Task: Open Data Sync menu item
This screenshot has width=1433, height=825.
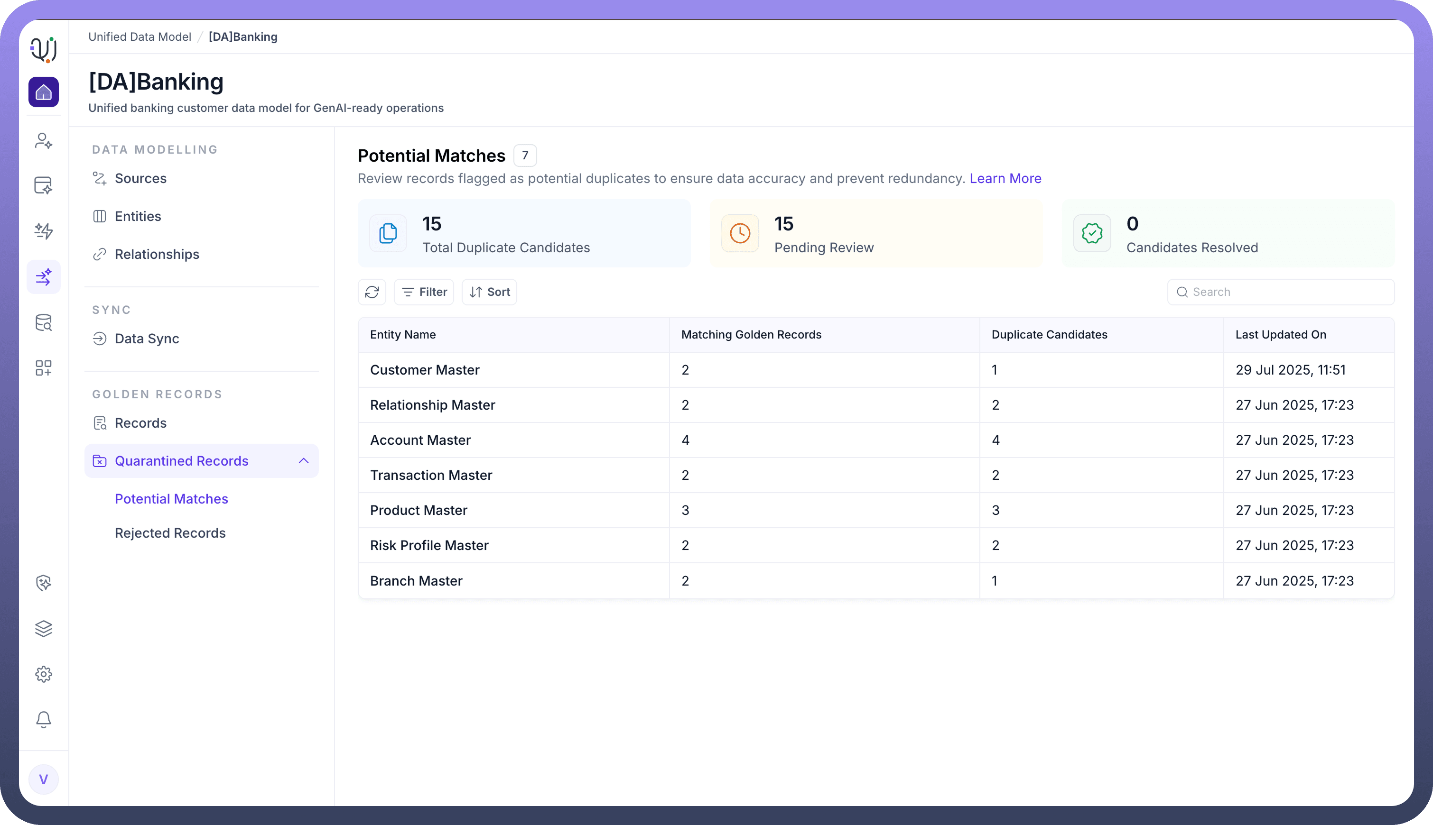Action: point(147,339)
